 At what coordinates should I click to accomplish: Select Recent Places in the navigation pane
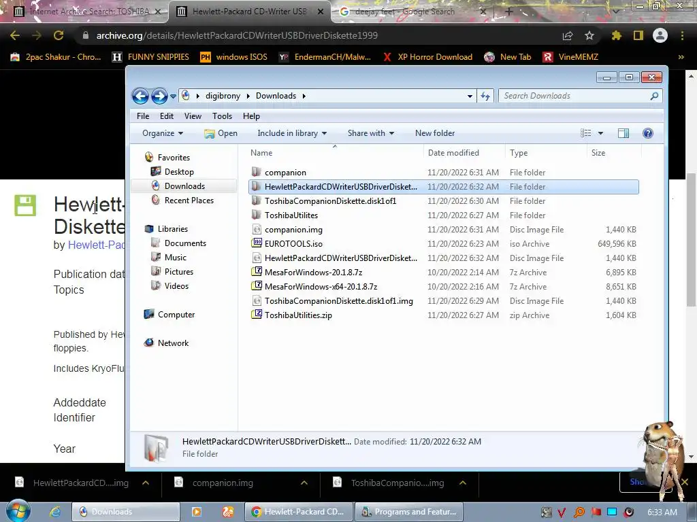click(x=182, y=201)
